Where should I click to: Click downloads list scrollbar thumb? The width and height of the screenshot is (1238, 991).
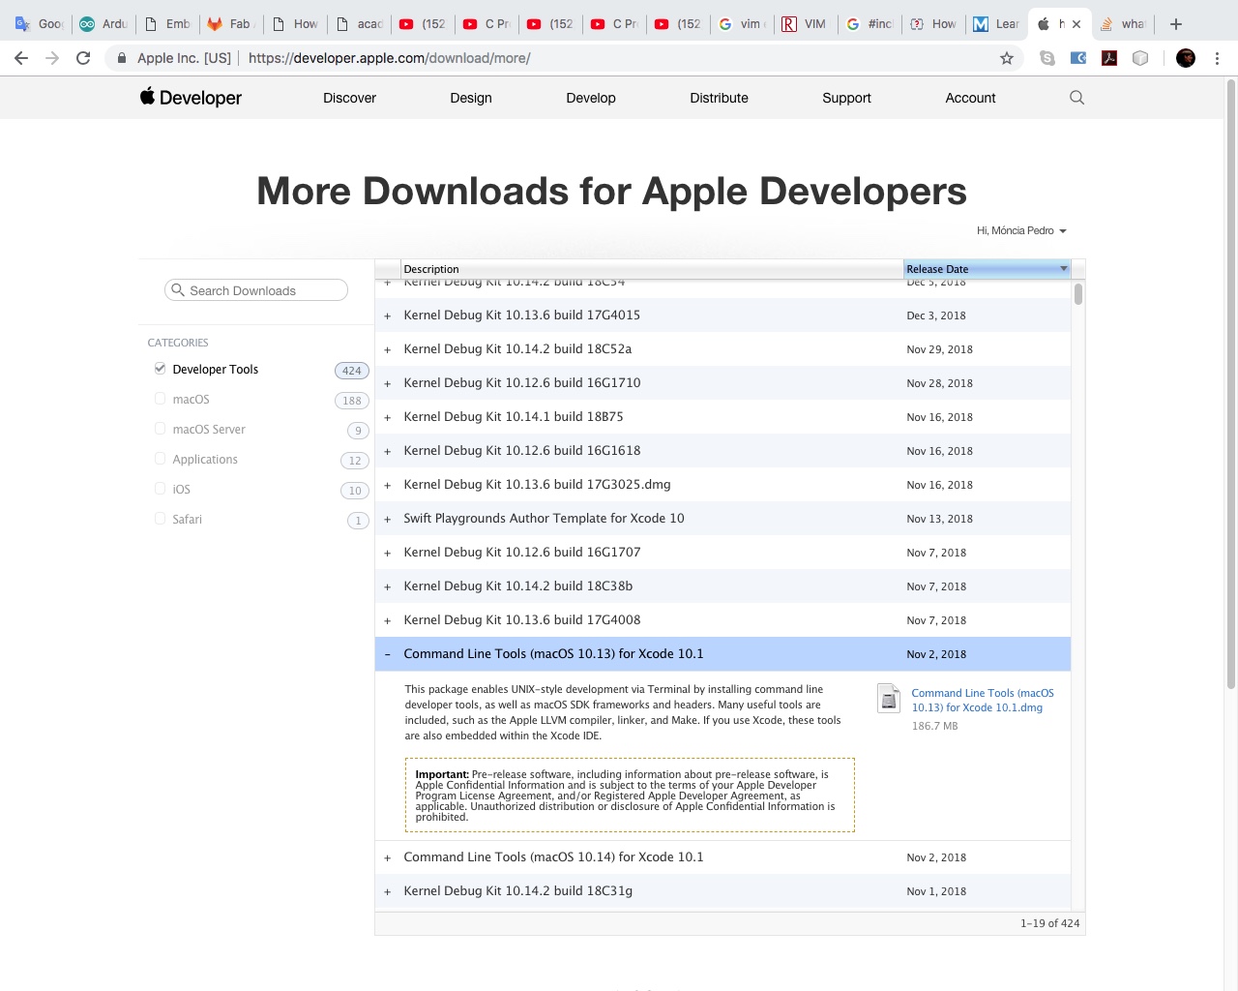point(1077,293)
